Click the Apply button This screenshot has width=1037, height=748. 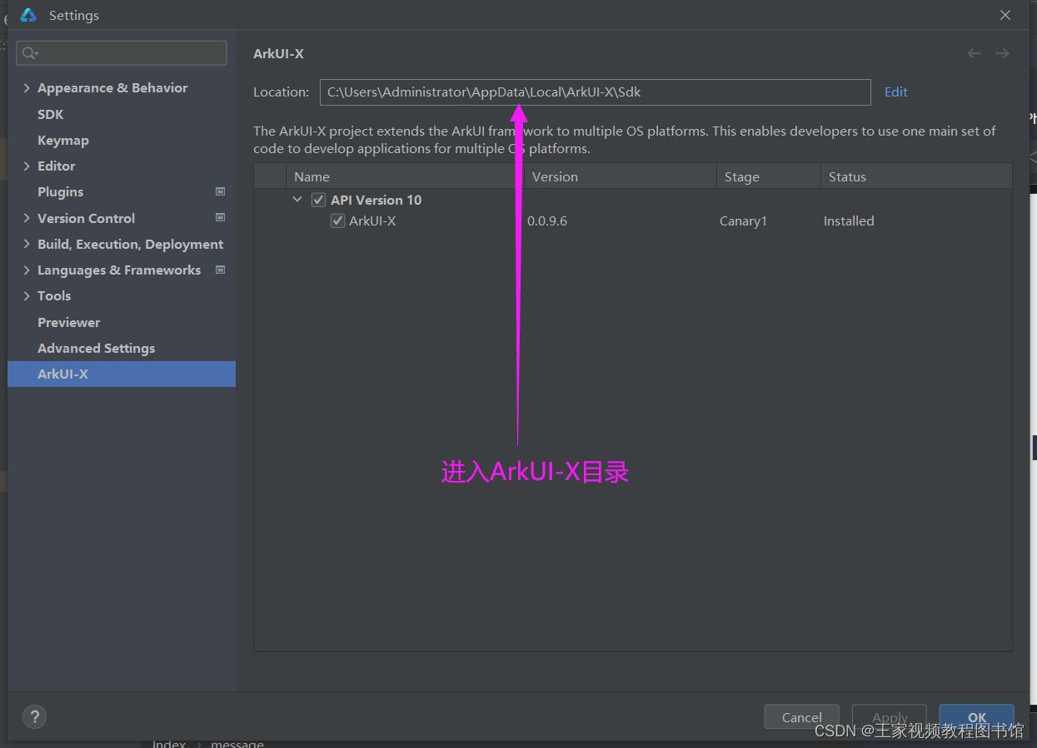(890, 717)
